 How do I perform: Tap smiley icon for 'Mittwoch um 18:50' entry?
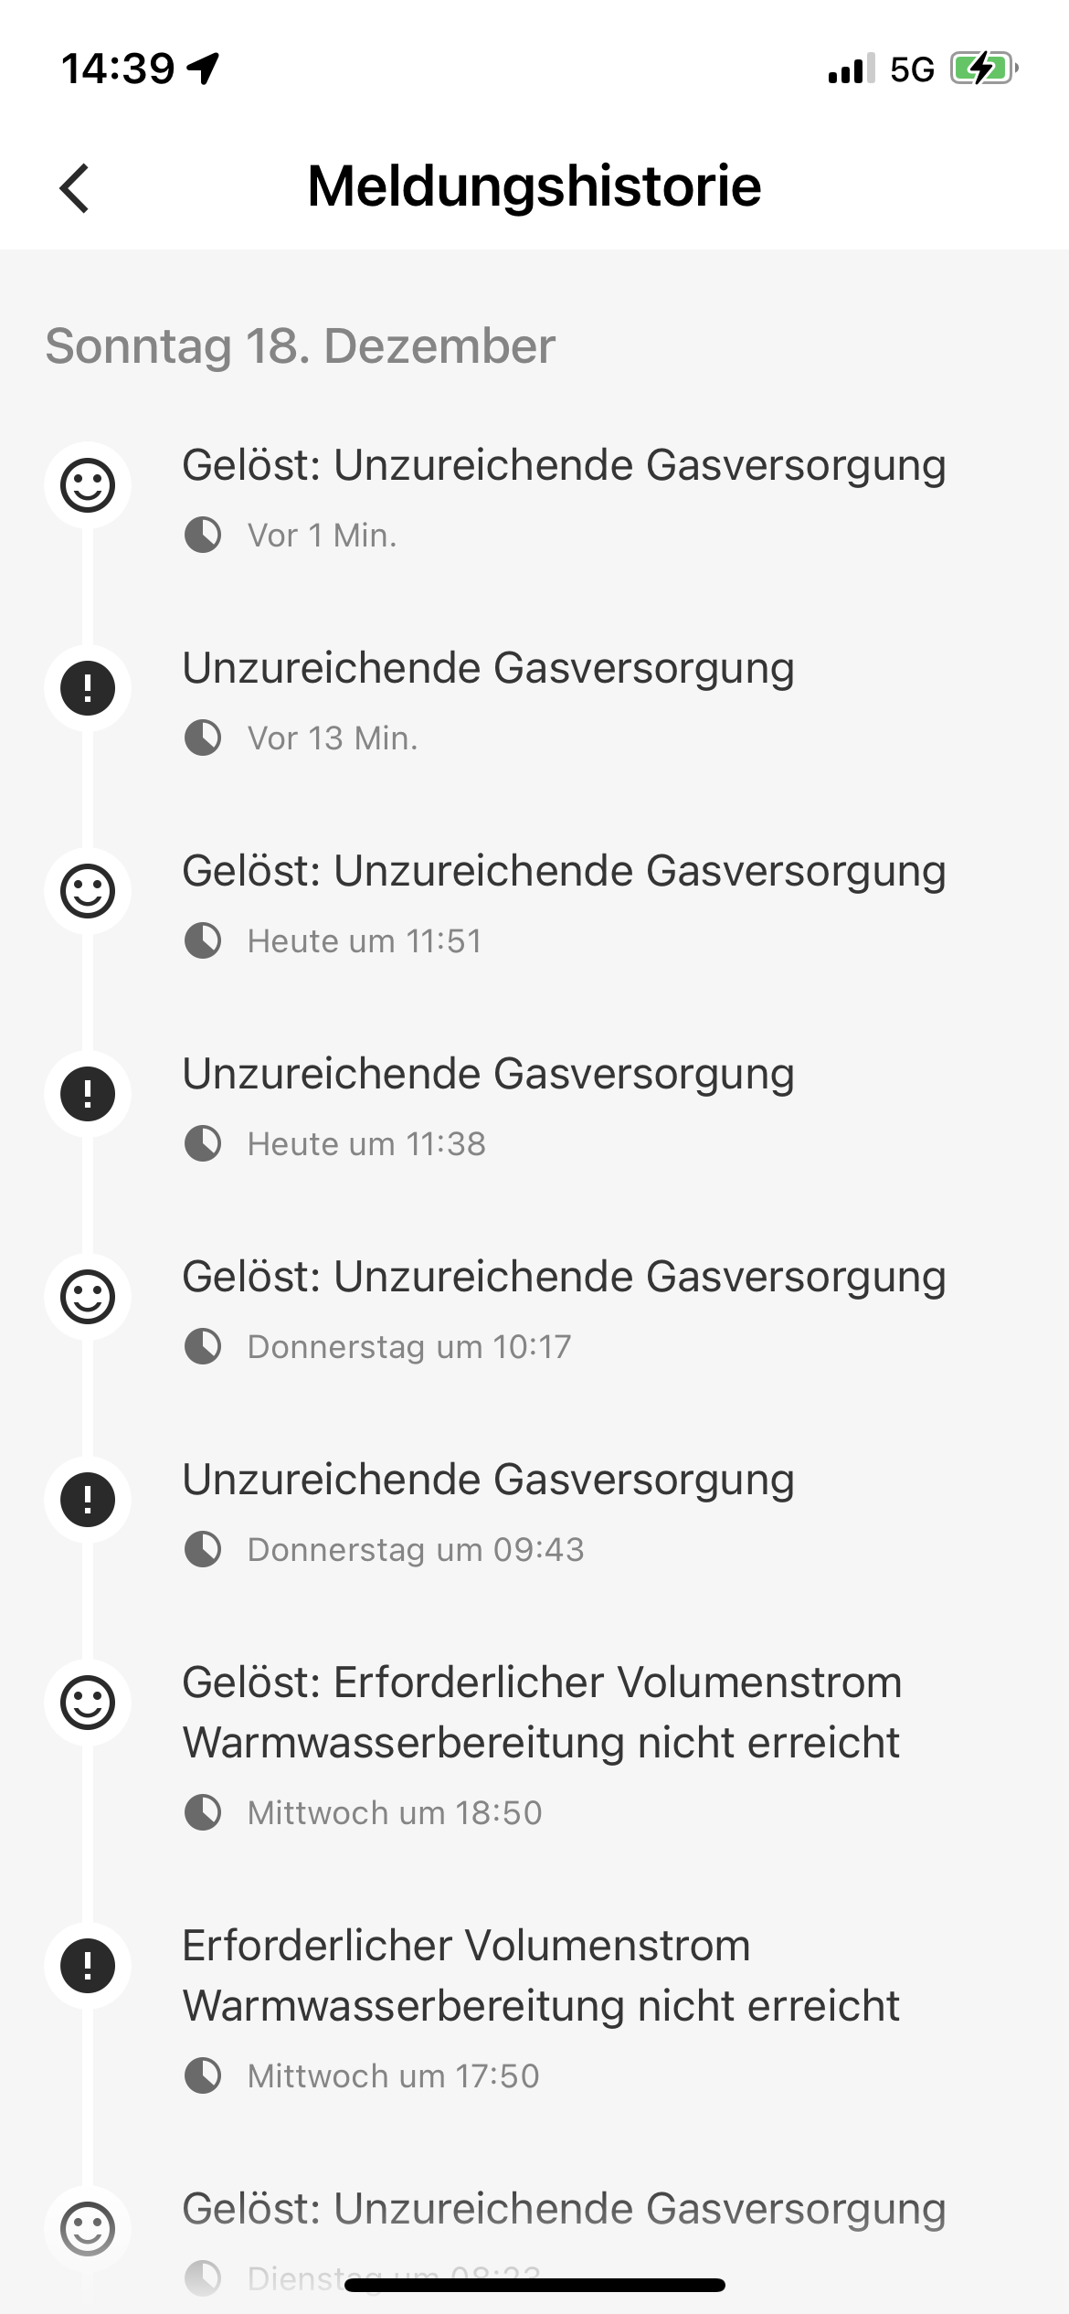pyautogui.click(x=88, y=1702)
